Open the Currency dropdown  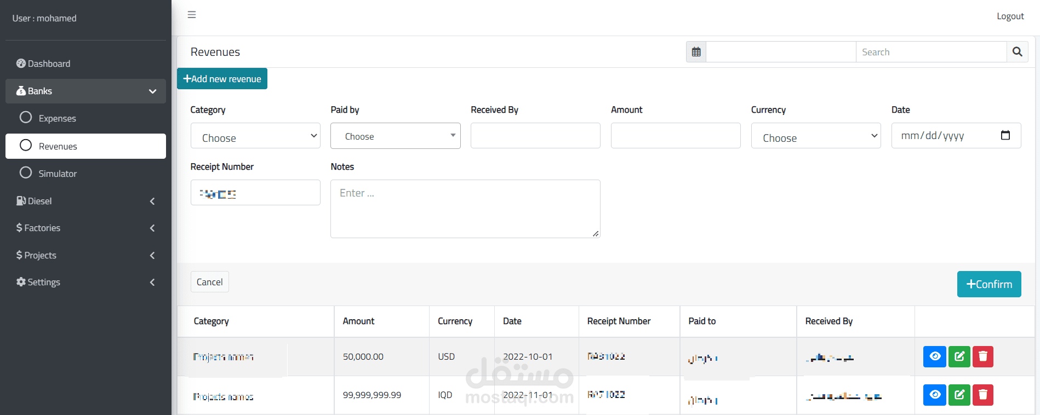tap(815, 136)
